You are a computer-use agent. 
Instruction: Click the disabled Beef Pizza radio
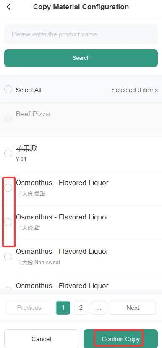pos(8,119)
